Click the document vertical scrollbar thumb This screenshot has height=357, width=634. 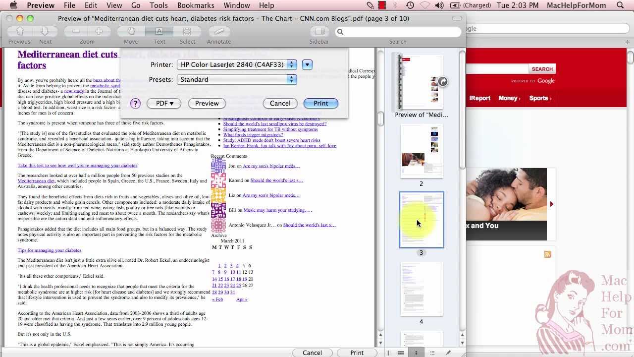(380, 119)
